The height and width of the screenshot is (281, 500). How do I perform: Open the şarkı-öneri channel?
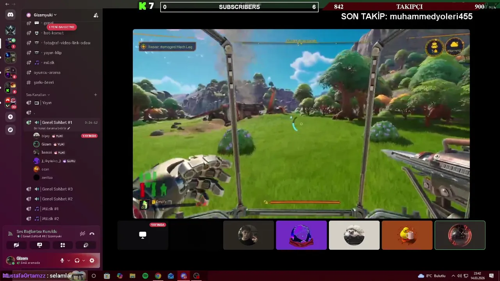click(x=62, y=82)
